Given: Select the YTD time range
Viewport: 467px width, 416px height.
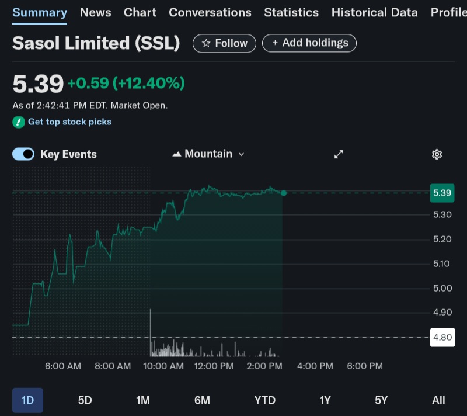Looking at the screenshot, I should pyautogui.click(x=265, y=400).
